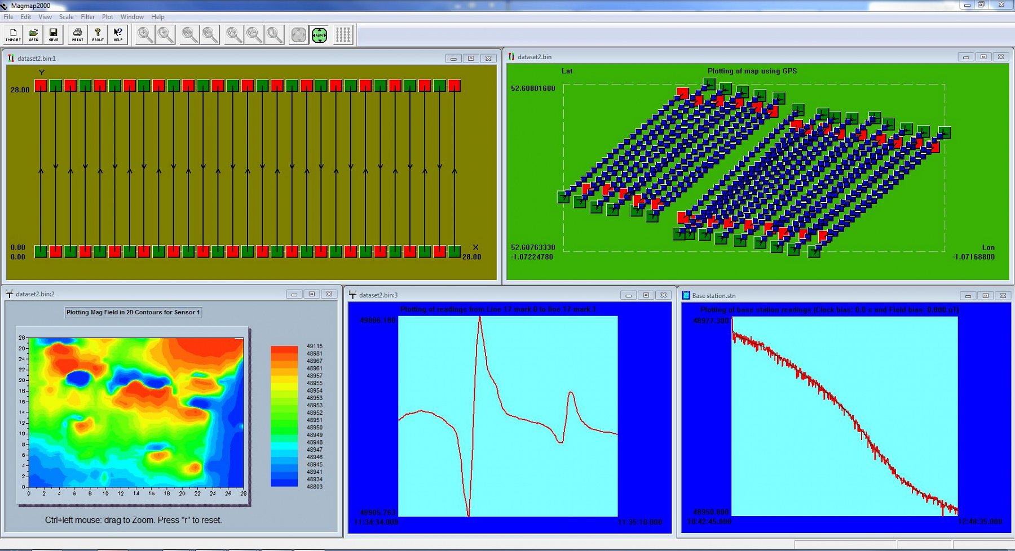Select the Print icon
Viewport: 1015px width, 551px height.
tap(77, 34)
